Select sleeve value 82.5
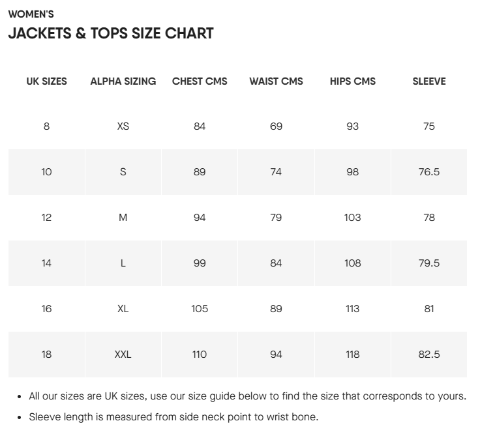Image resolution: width=480 pixels, height=436 pixels. point(429,355)
